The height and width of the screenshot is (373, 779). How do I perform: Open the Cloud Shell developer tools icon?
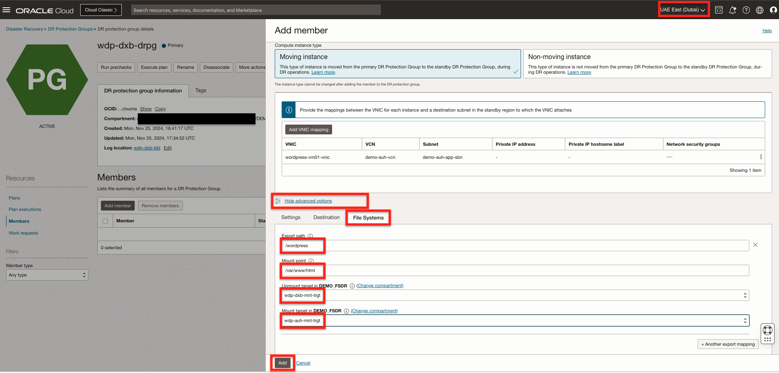(x=719, y=10)
